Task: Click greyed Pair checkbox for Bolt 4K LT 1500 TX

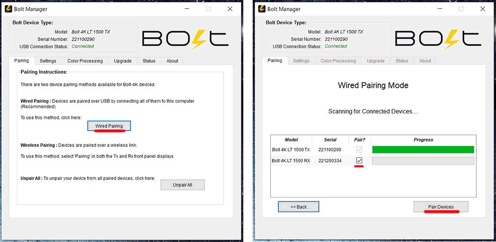Action: pyautogui.click(x=359, y=149)
